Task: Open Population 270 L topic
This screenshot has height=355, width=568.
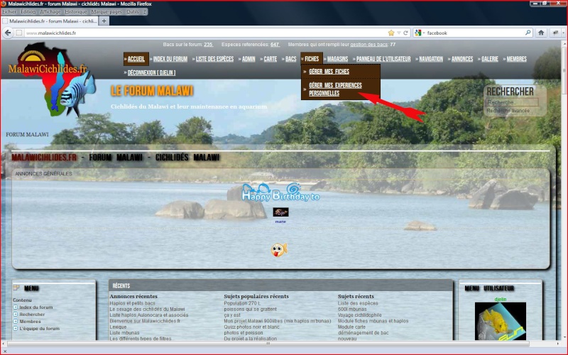Action: click(242, 303)
